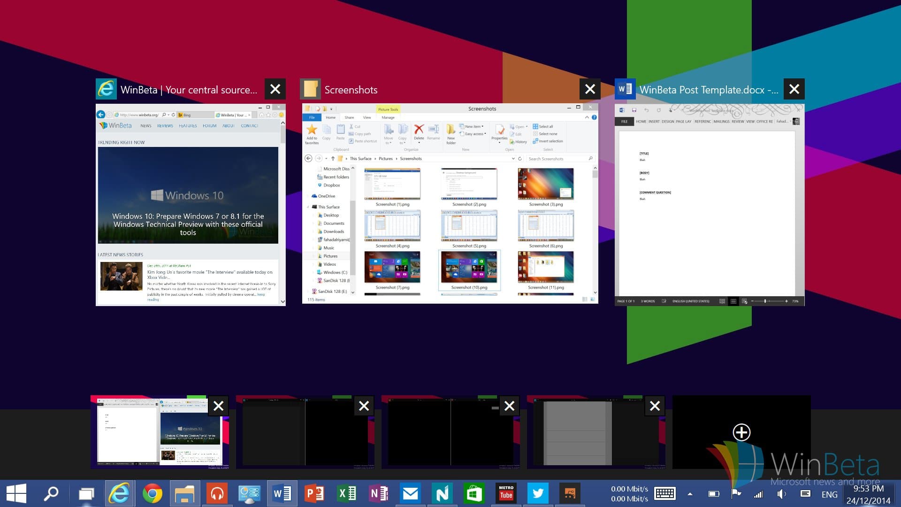Open the Twitter app in taskbar
The width and height of the screenshot is (901, 507).
tap(538, 493)
